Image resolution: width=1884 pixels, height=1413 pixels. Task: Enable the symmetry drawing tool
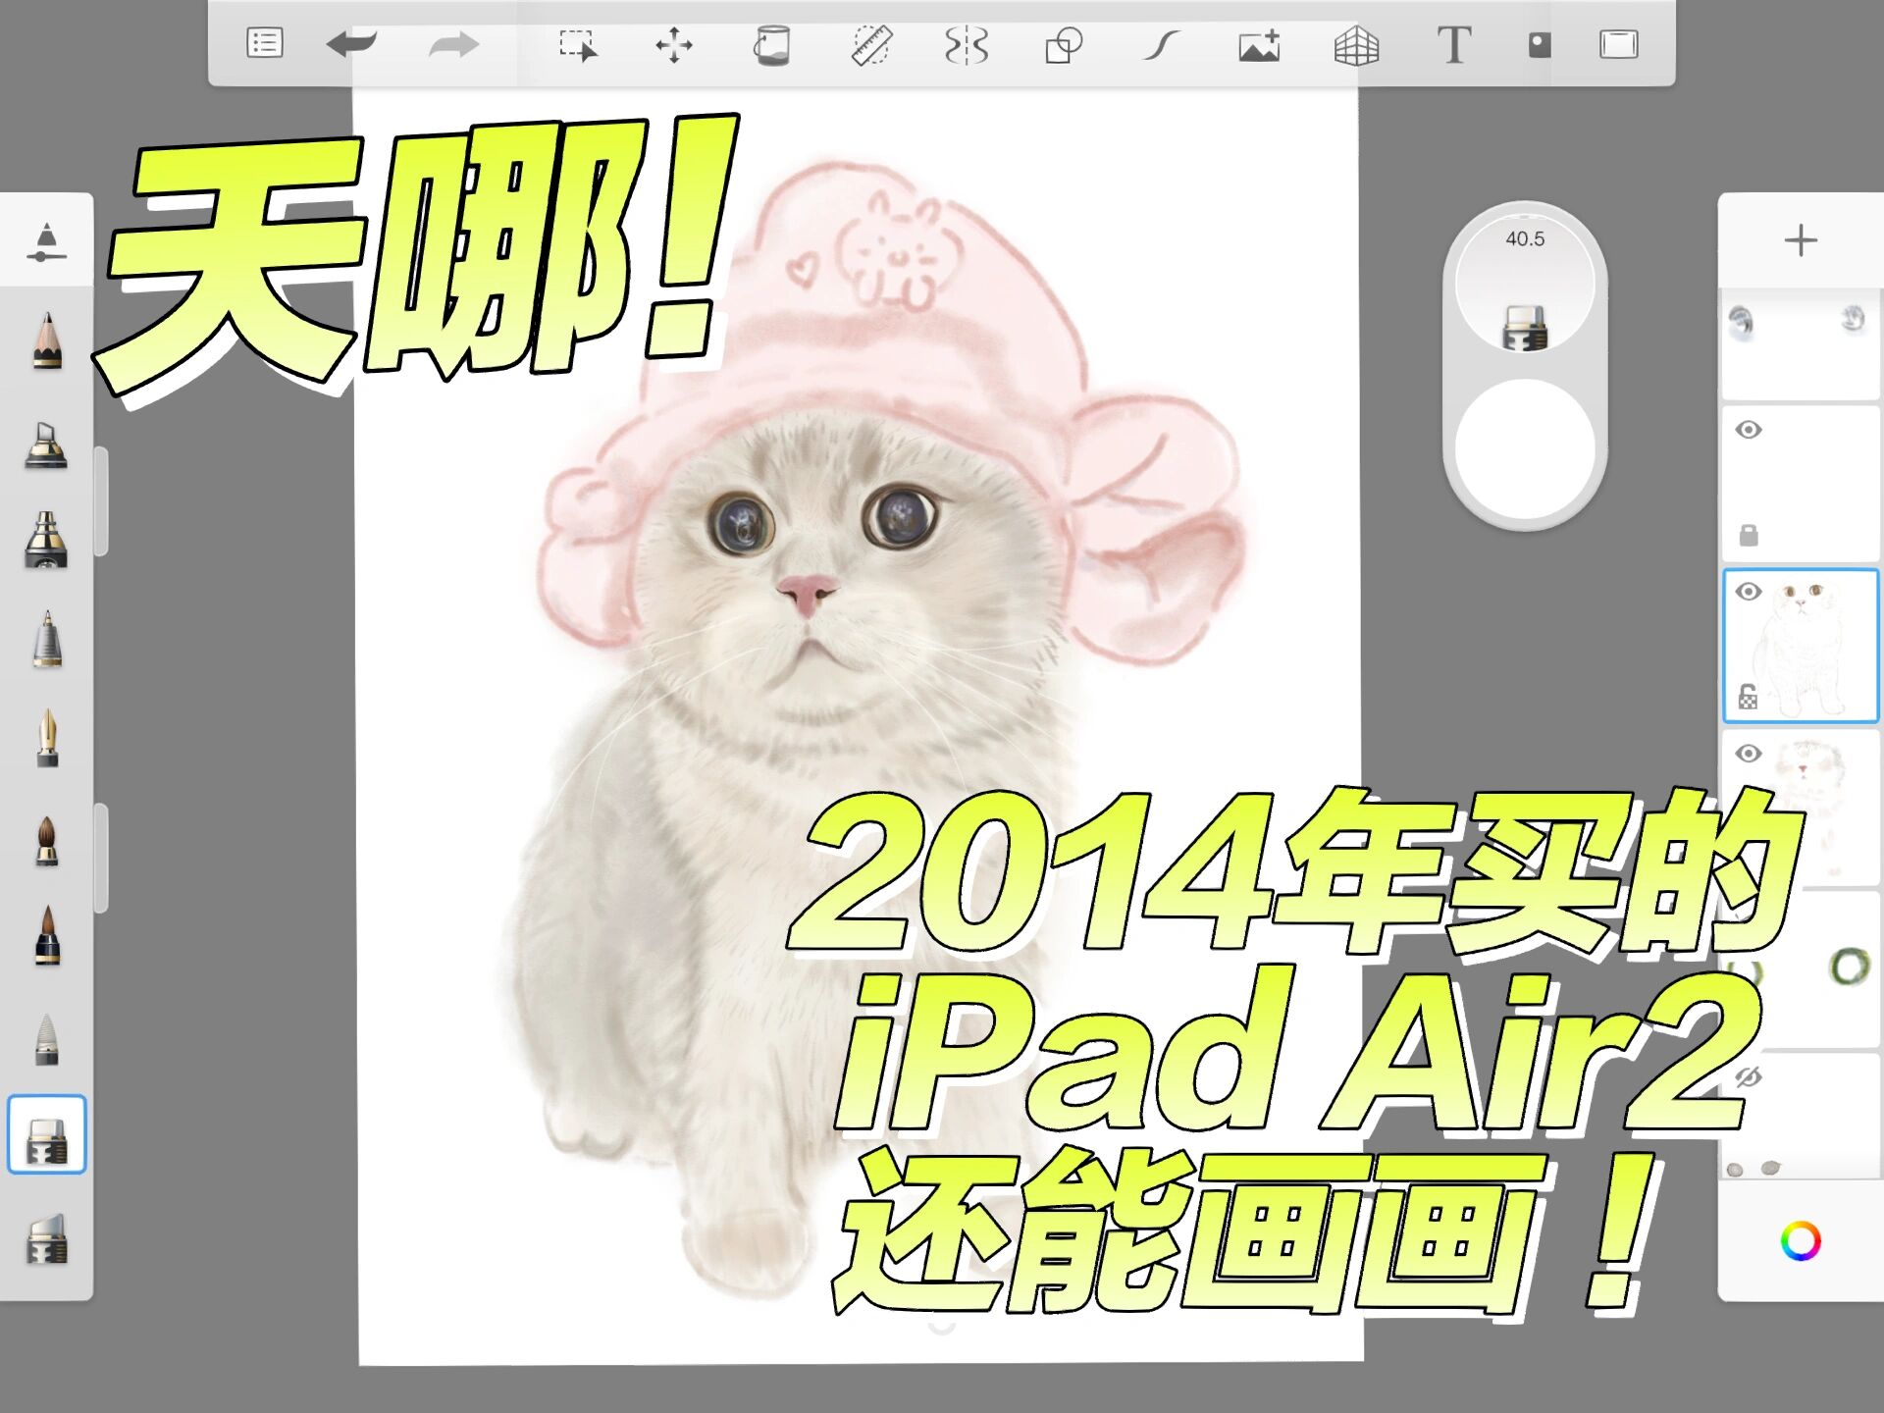967,45
